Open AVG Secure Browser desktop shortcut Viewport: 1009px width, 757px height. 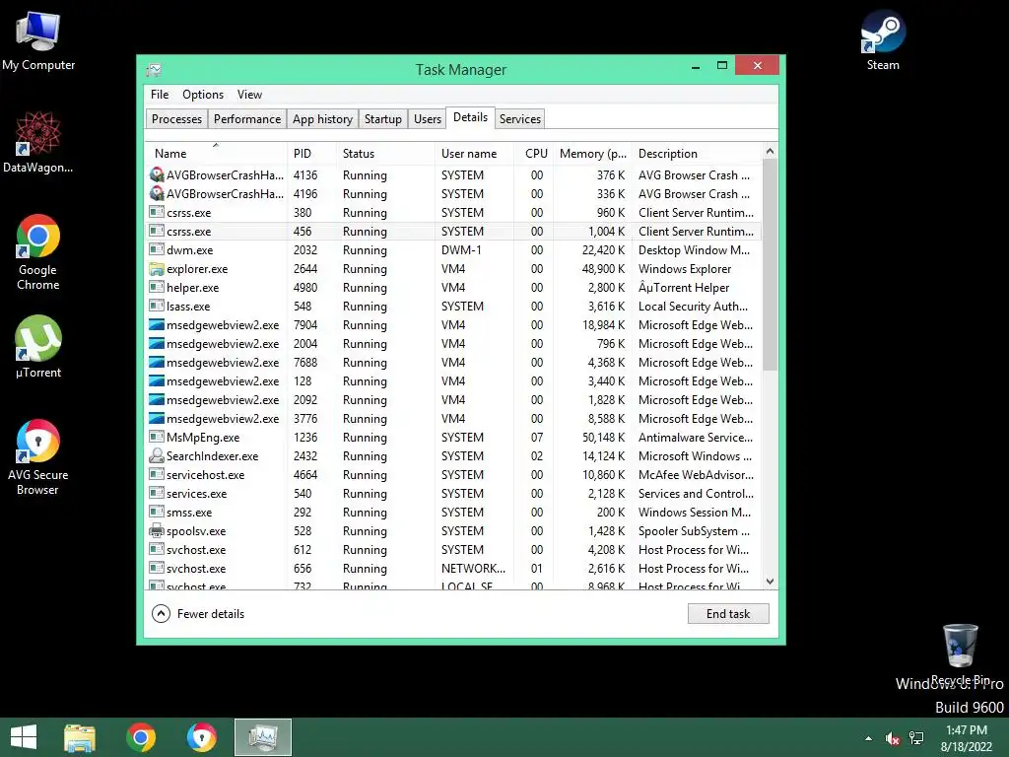click(x=38, y=457)
